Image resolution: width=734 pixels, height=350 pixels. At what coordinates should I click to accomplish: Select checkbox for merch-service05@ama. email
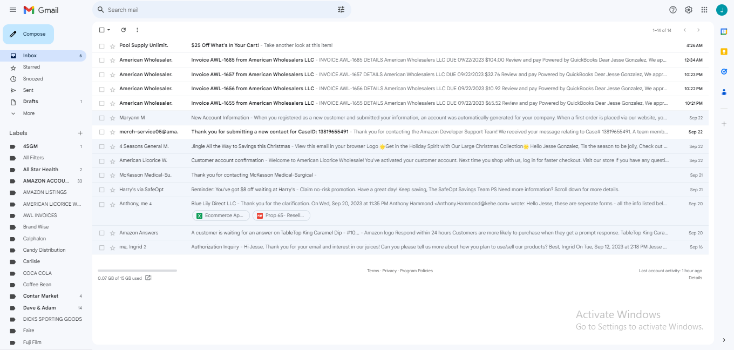click(x=101, y=132)
